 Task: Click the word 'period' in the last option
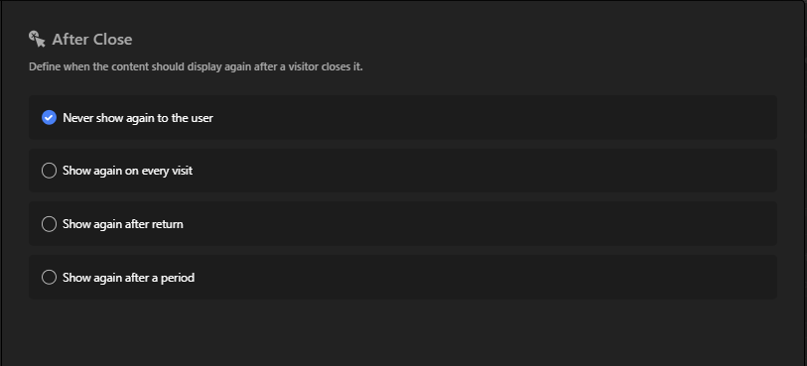point(179,278)
